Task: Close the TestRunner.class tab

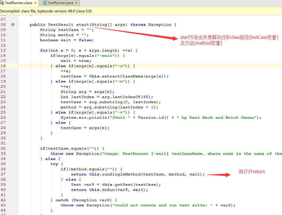Action: click(35, 3)
